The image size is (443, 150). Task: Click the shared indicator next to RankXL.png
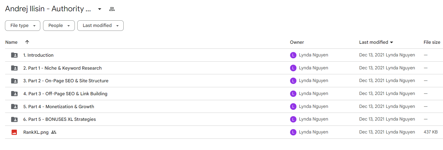[54, 132]
